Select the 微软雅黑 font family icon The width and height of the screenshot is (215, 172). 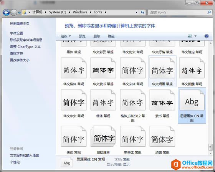coord(103,136)
